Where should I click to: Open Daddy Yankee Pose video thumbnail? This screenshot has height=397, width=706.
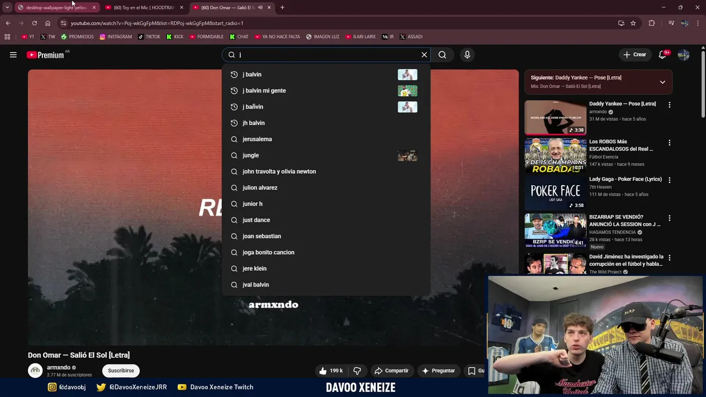pos(555,117)
